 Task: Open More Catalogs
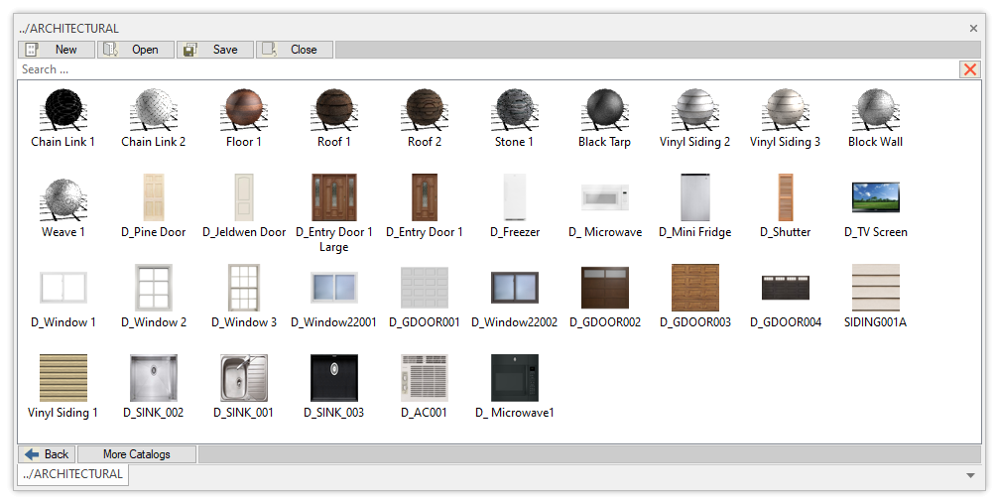[x=137, y=454]
